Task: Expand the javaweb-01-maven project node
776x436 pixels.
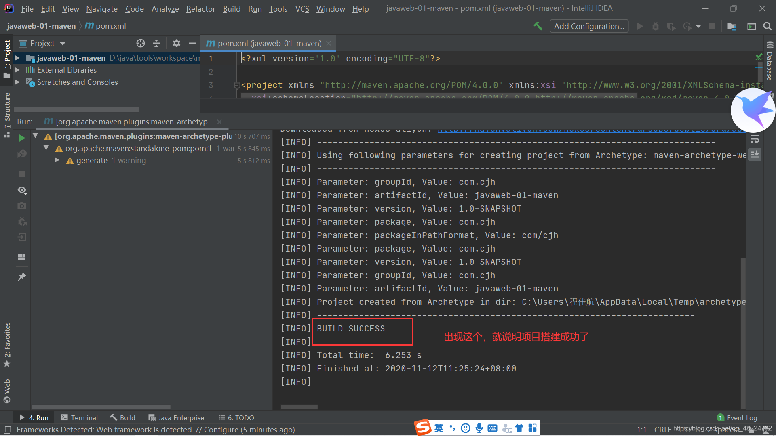Action: click(17, 58)
